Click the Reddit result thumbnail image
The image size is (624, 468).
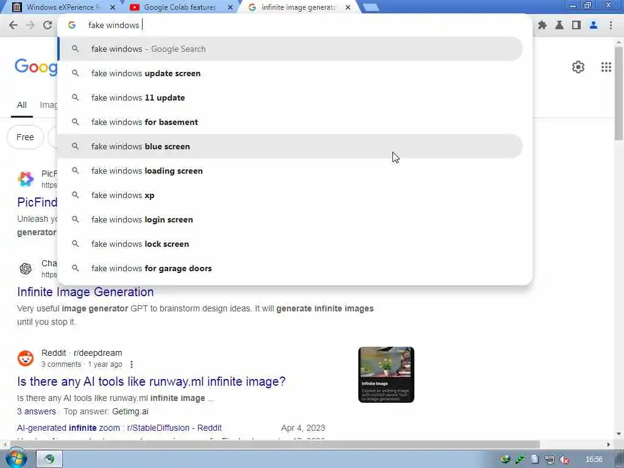coord(386,375)
